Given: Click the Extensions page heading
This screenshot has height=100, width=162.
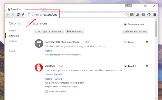Looking at the screenshot, I should pos(40,23).
